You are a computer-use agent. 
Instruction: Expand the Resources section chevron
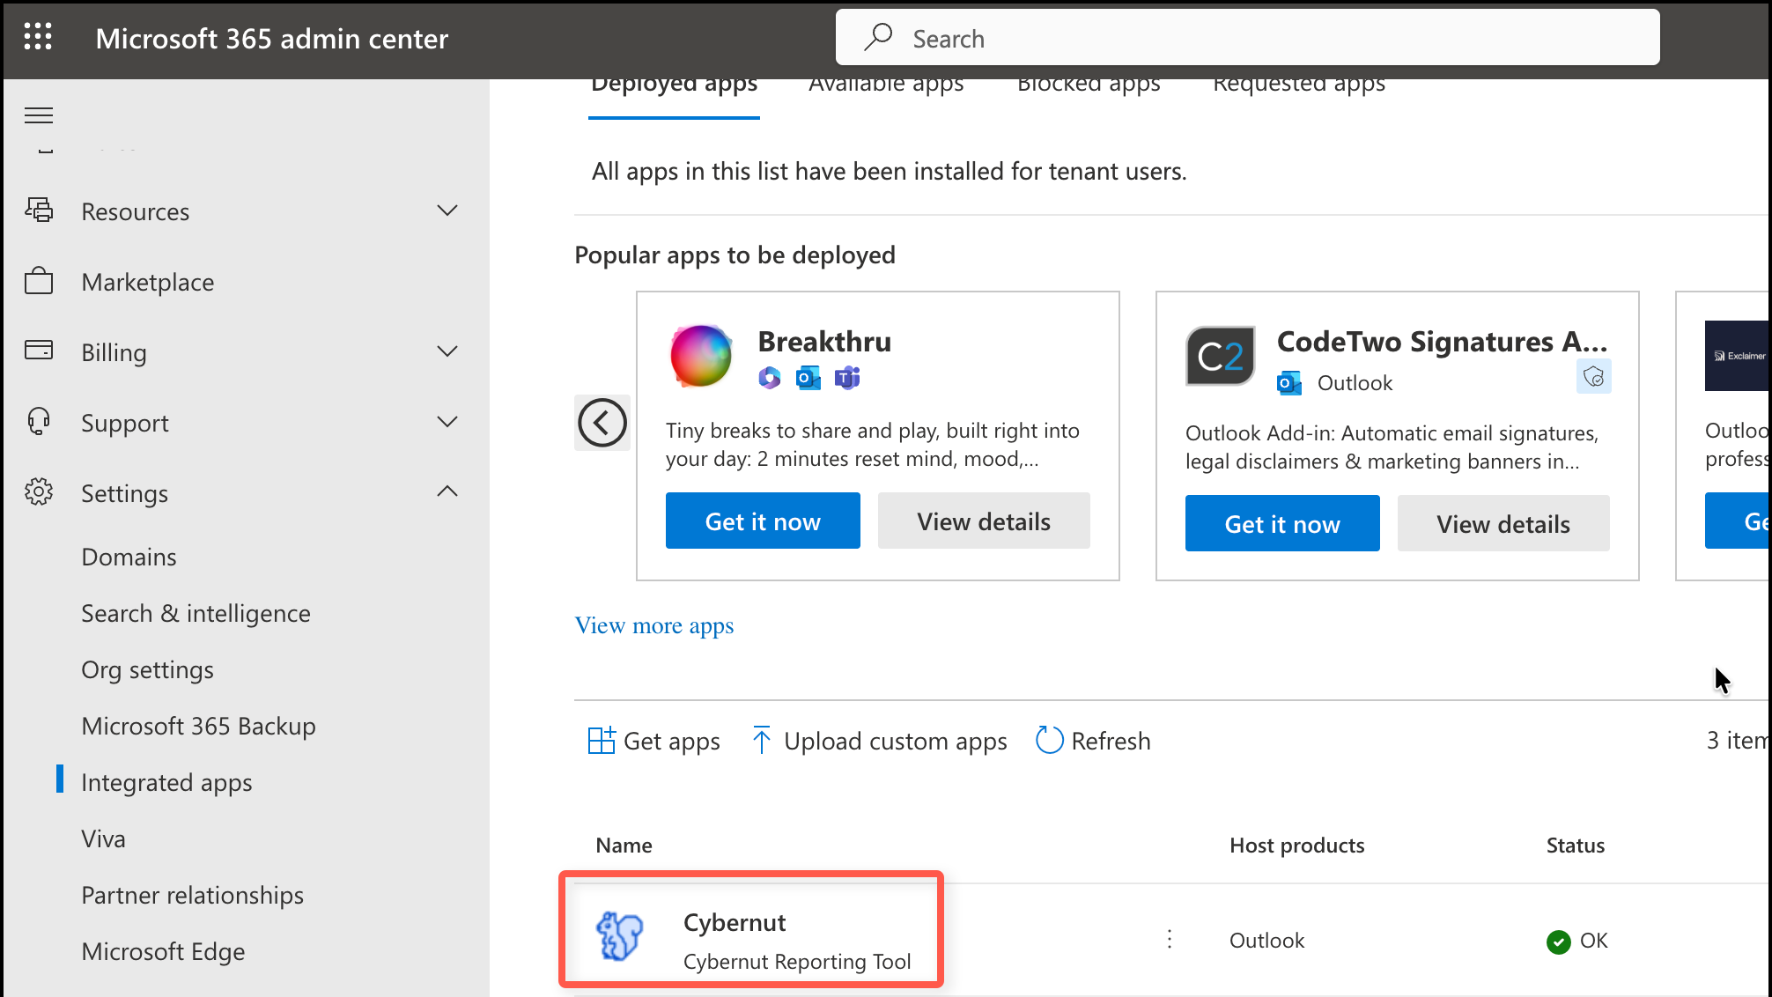[x=447, y=210]
